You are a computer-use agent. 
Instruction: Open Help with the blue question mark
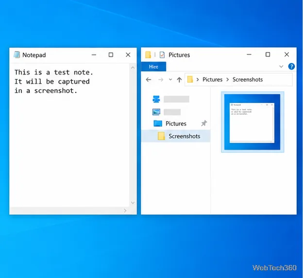[291, 67]
